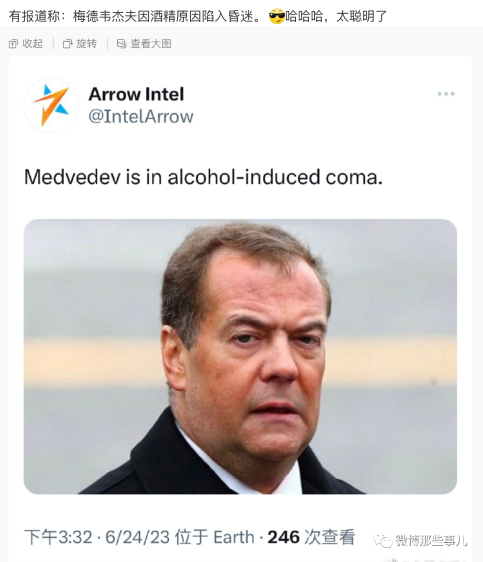
Task: Click the sunglasses emoji in the caption
Action: (277, 17)
